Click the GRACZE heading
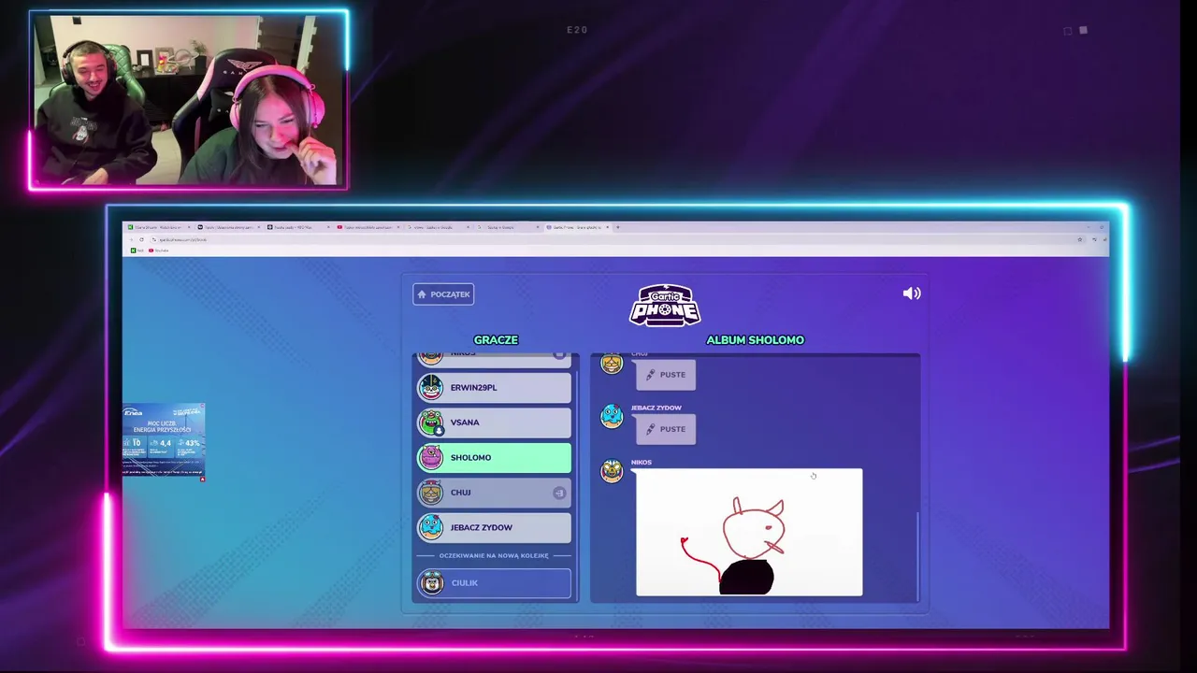This screenshot has width=1197, height=673. (x=496, y=340)
